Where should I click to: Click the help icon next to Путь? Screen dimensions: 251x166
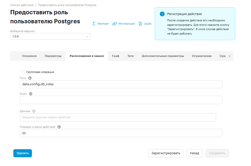pos(30,78)
